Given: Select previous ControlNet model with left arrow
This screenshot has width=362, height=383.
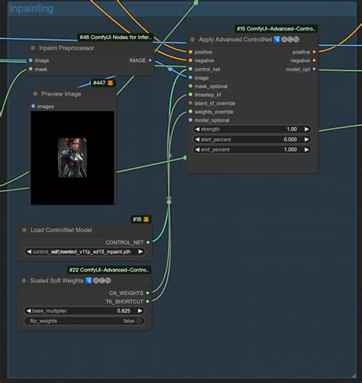Looking at the screenshot, I should [29, 252].
